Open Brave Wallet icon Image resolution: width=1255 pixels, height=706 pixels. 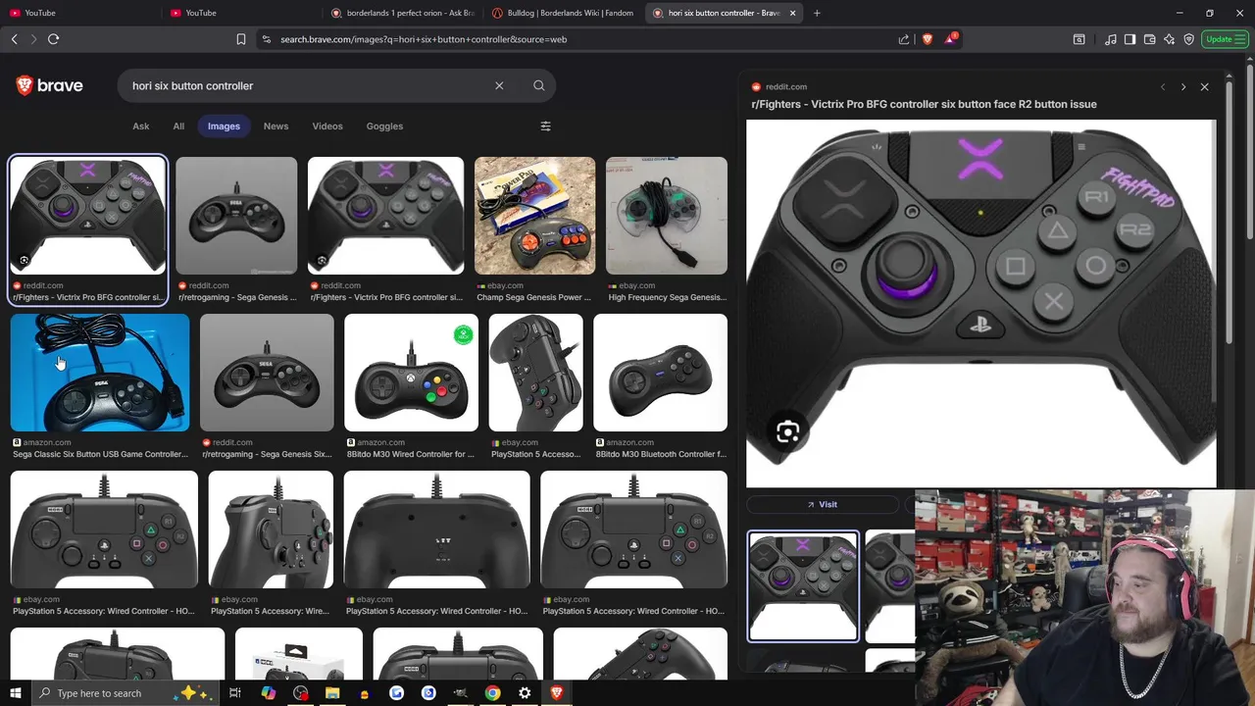click(1149, 39)
